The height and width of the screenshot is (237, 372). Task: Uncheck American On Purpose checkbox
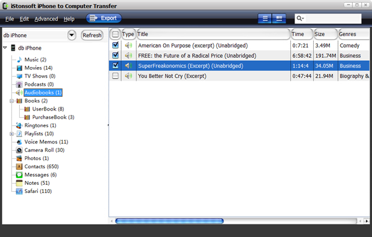(115, 45)
